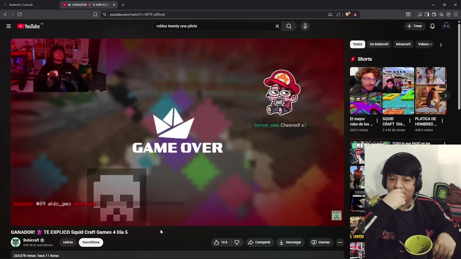The height and width of the screenshot is (259, 461).
Task: Go to the YouTube home logo
Action: 28,26
